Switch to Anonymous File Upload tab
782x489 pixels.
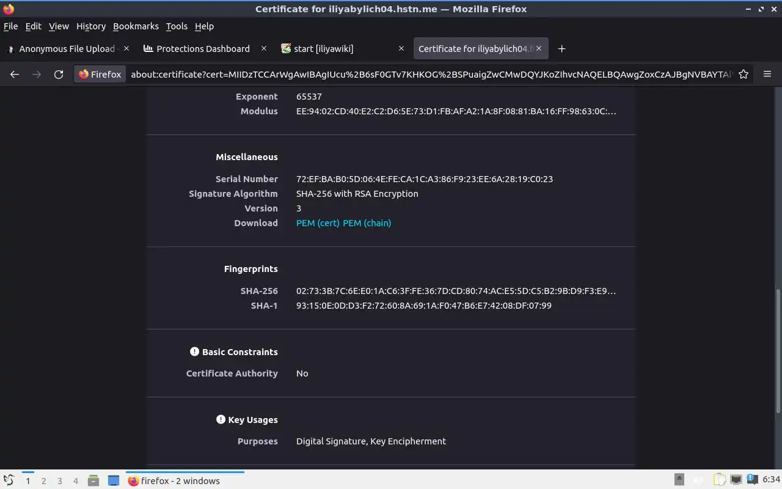point(67,48)
